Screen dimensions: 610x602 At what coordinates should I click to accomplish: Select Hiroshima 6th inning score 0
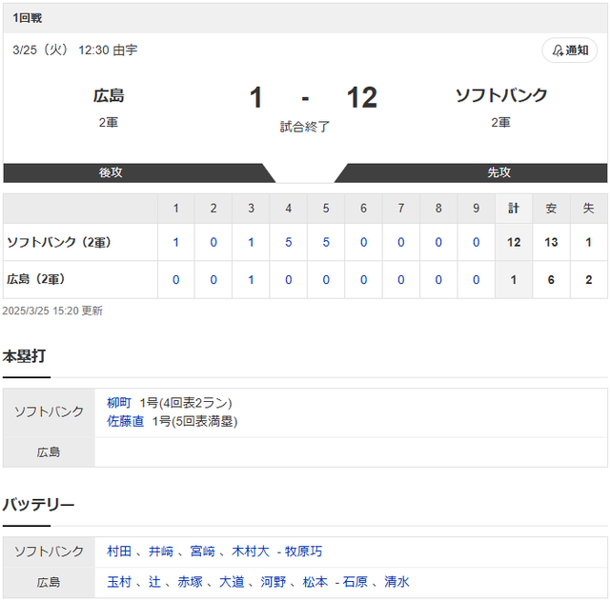pos(363,280)
